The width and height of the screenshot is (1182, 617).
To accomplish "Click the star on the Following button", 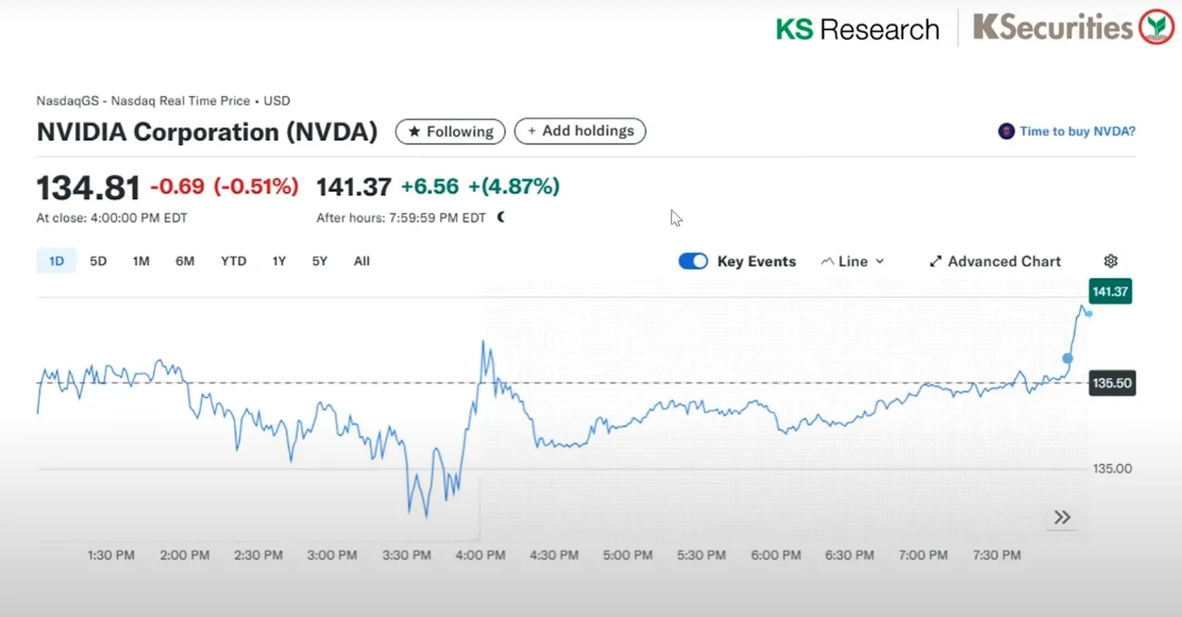I will [x=414, y=131].
